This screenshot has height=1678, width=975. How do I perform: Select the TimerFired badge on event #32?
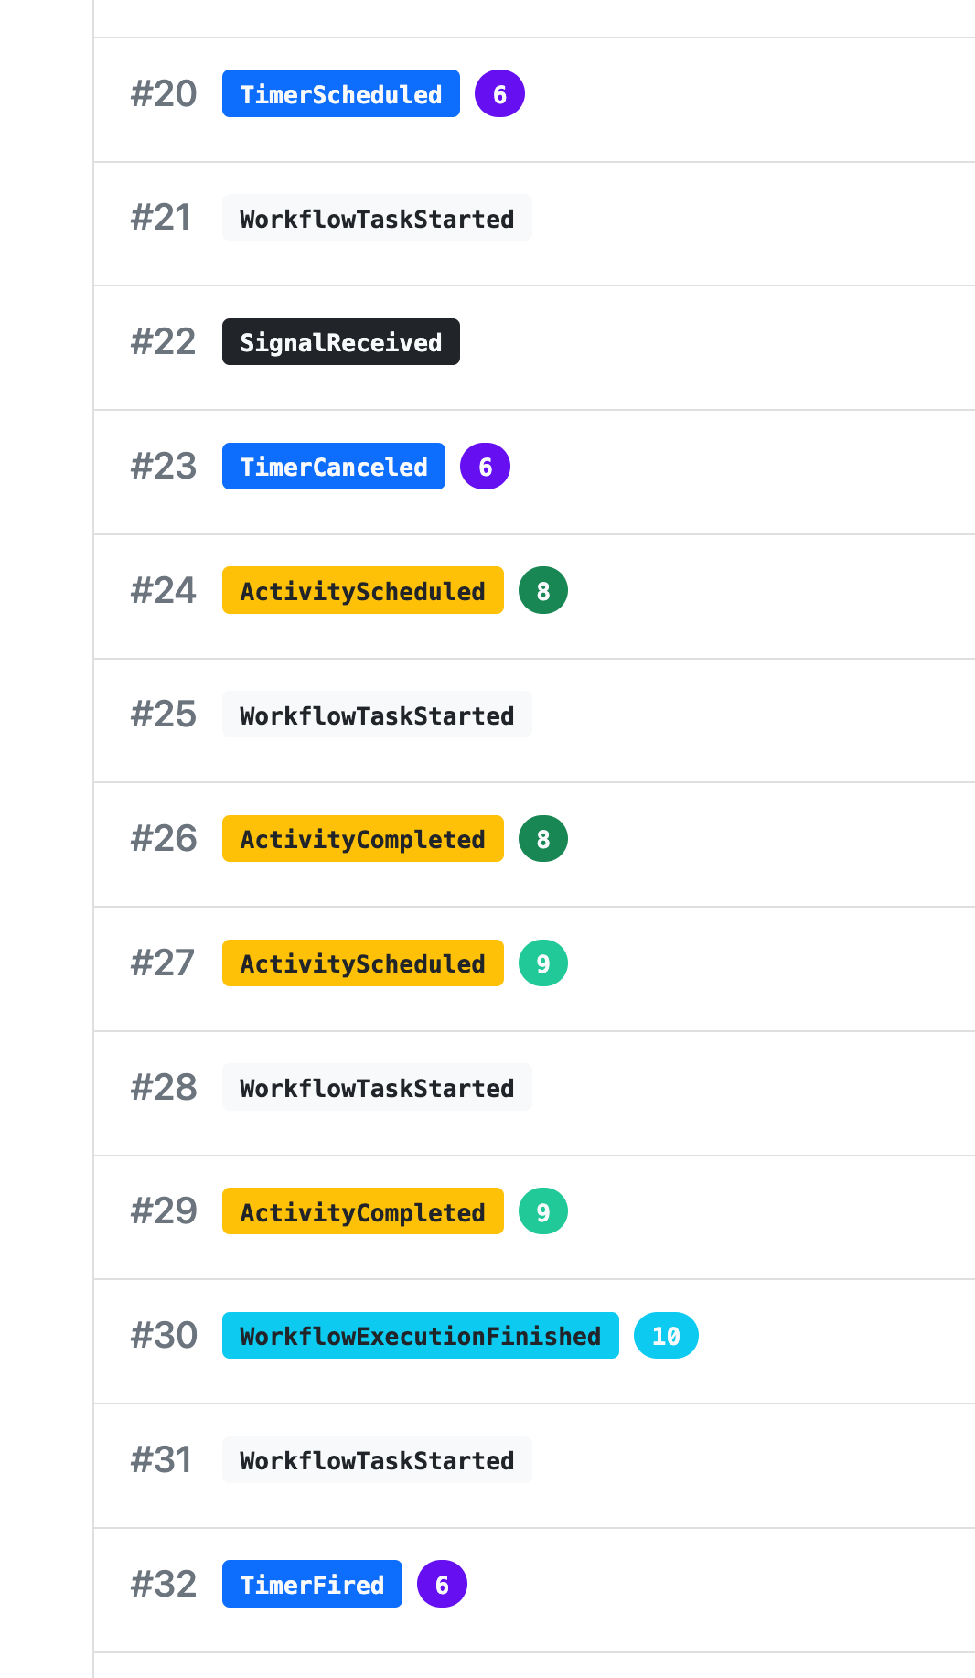click(312, 1584)
